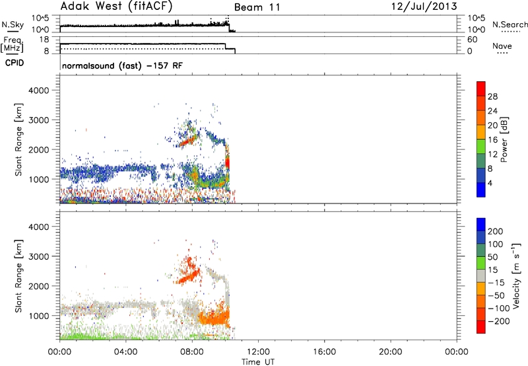Select the date text "12/Jul/2013"

pos(424,7)
